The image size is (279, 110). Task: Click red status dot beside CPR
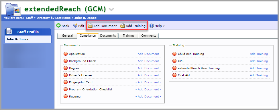point(174,61)
